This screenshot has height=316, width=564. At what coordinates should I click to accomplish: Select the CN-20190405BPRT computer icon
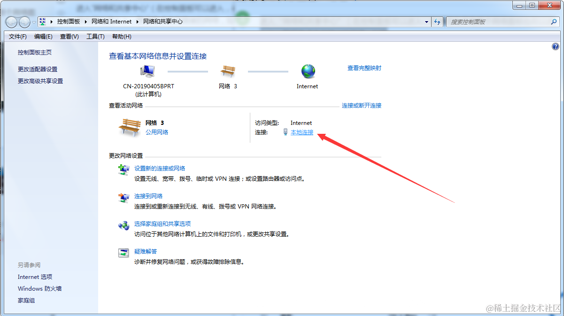(x=147, y=70)
